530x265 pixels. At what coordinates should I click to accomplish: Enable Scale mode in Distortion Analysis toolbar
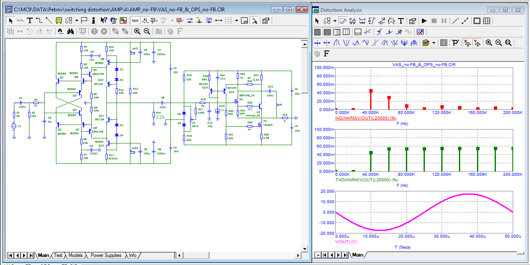click(x=343, y=21)
